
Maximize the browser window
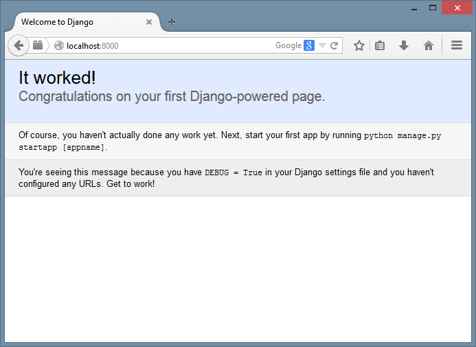click(433, 8)
